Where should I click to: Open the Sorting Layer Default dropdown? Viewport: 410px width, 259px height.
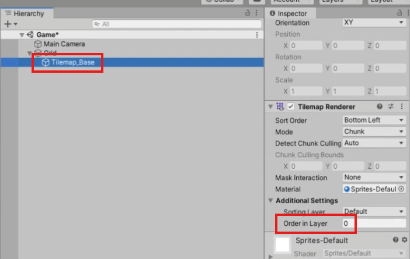point(374,211)
